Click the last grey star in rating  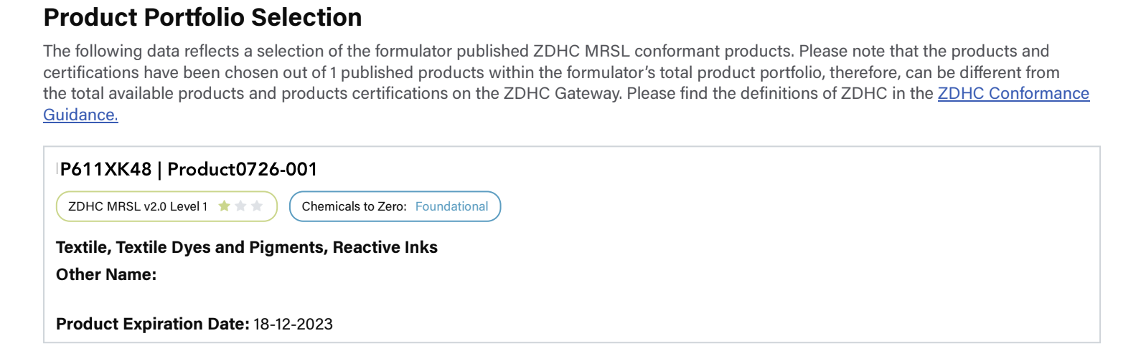tap(257, 206)
